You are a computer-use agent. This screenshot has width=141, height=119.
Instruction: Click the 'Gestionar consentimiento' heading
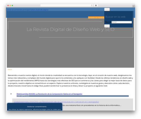37,107
